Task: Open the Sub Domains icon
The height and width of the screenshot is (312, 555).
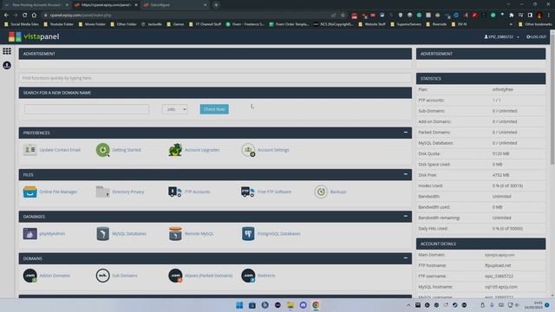Action: tap(102, 276)
